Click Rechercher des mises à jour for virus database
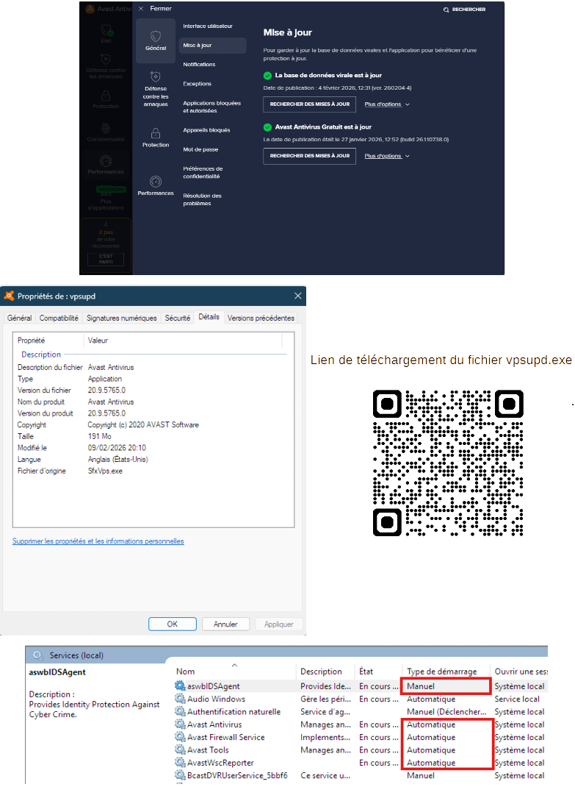This screenshot has width=575, height=787. (309, 104)
